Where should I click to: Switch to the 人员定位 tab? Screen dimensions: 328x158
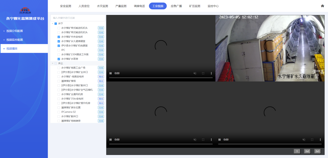84,6
